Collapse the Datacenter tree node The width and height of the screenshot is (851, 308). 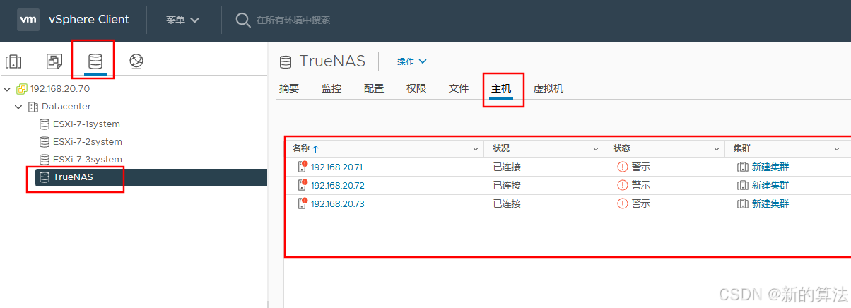coord(19,107)
